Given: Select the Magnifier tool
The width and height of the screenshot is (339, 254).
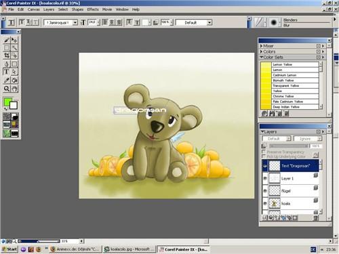Looking at the screenshot, I should pos(7,89).
